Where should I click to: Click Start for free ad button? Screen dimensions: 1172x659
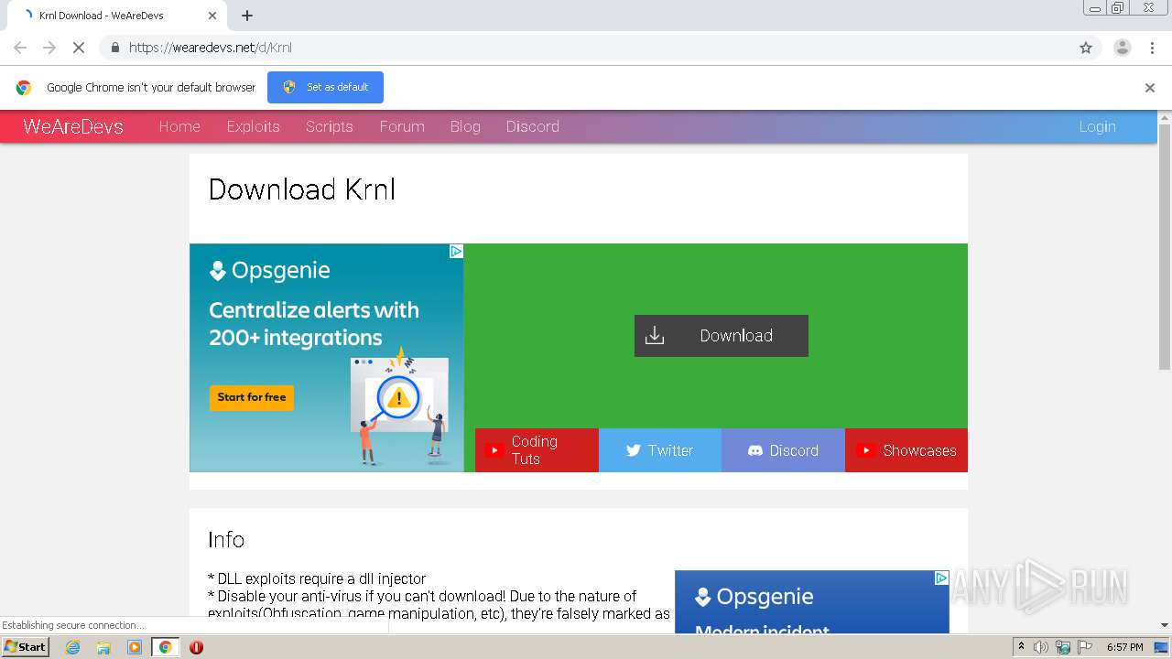click(252, 397)
